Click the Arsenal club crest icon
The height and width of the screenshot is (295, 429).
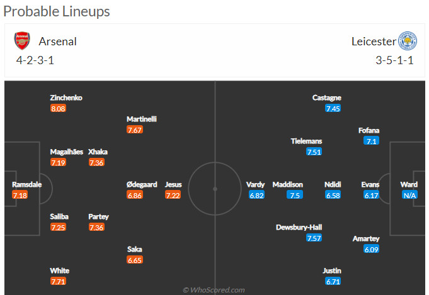22,41
